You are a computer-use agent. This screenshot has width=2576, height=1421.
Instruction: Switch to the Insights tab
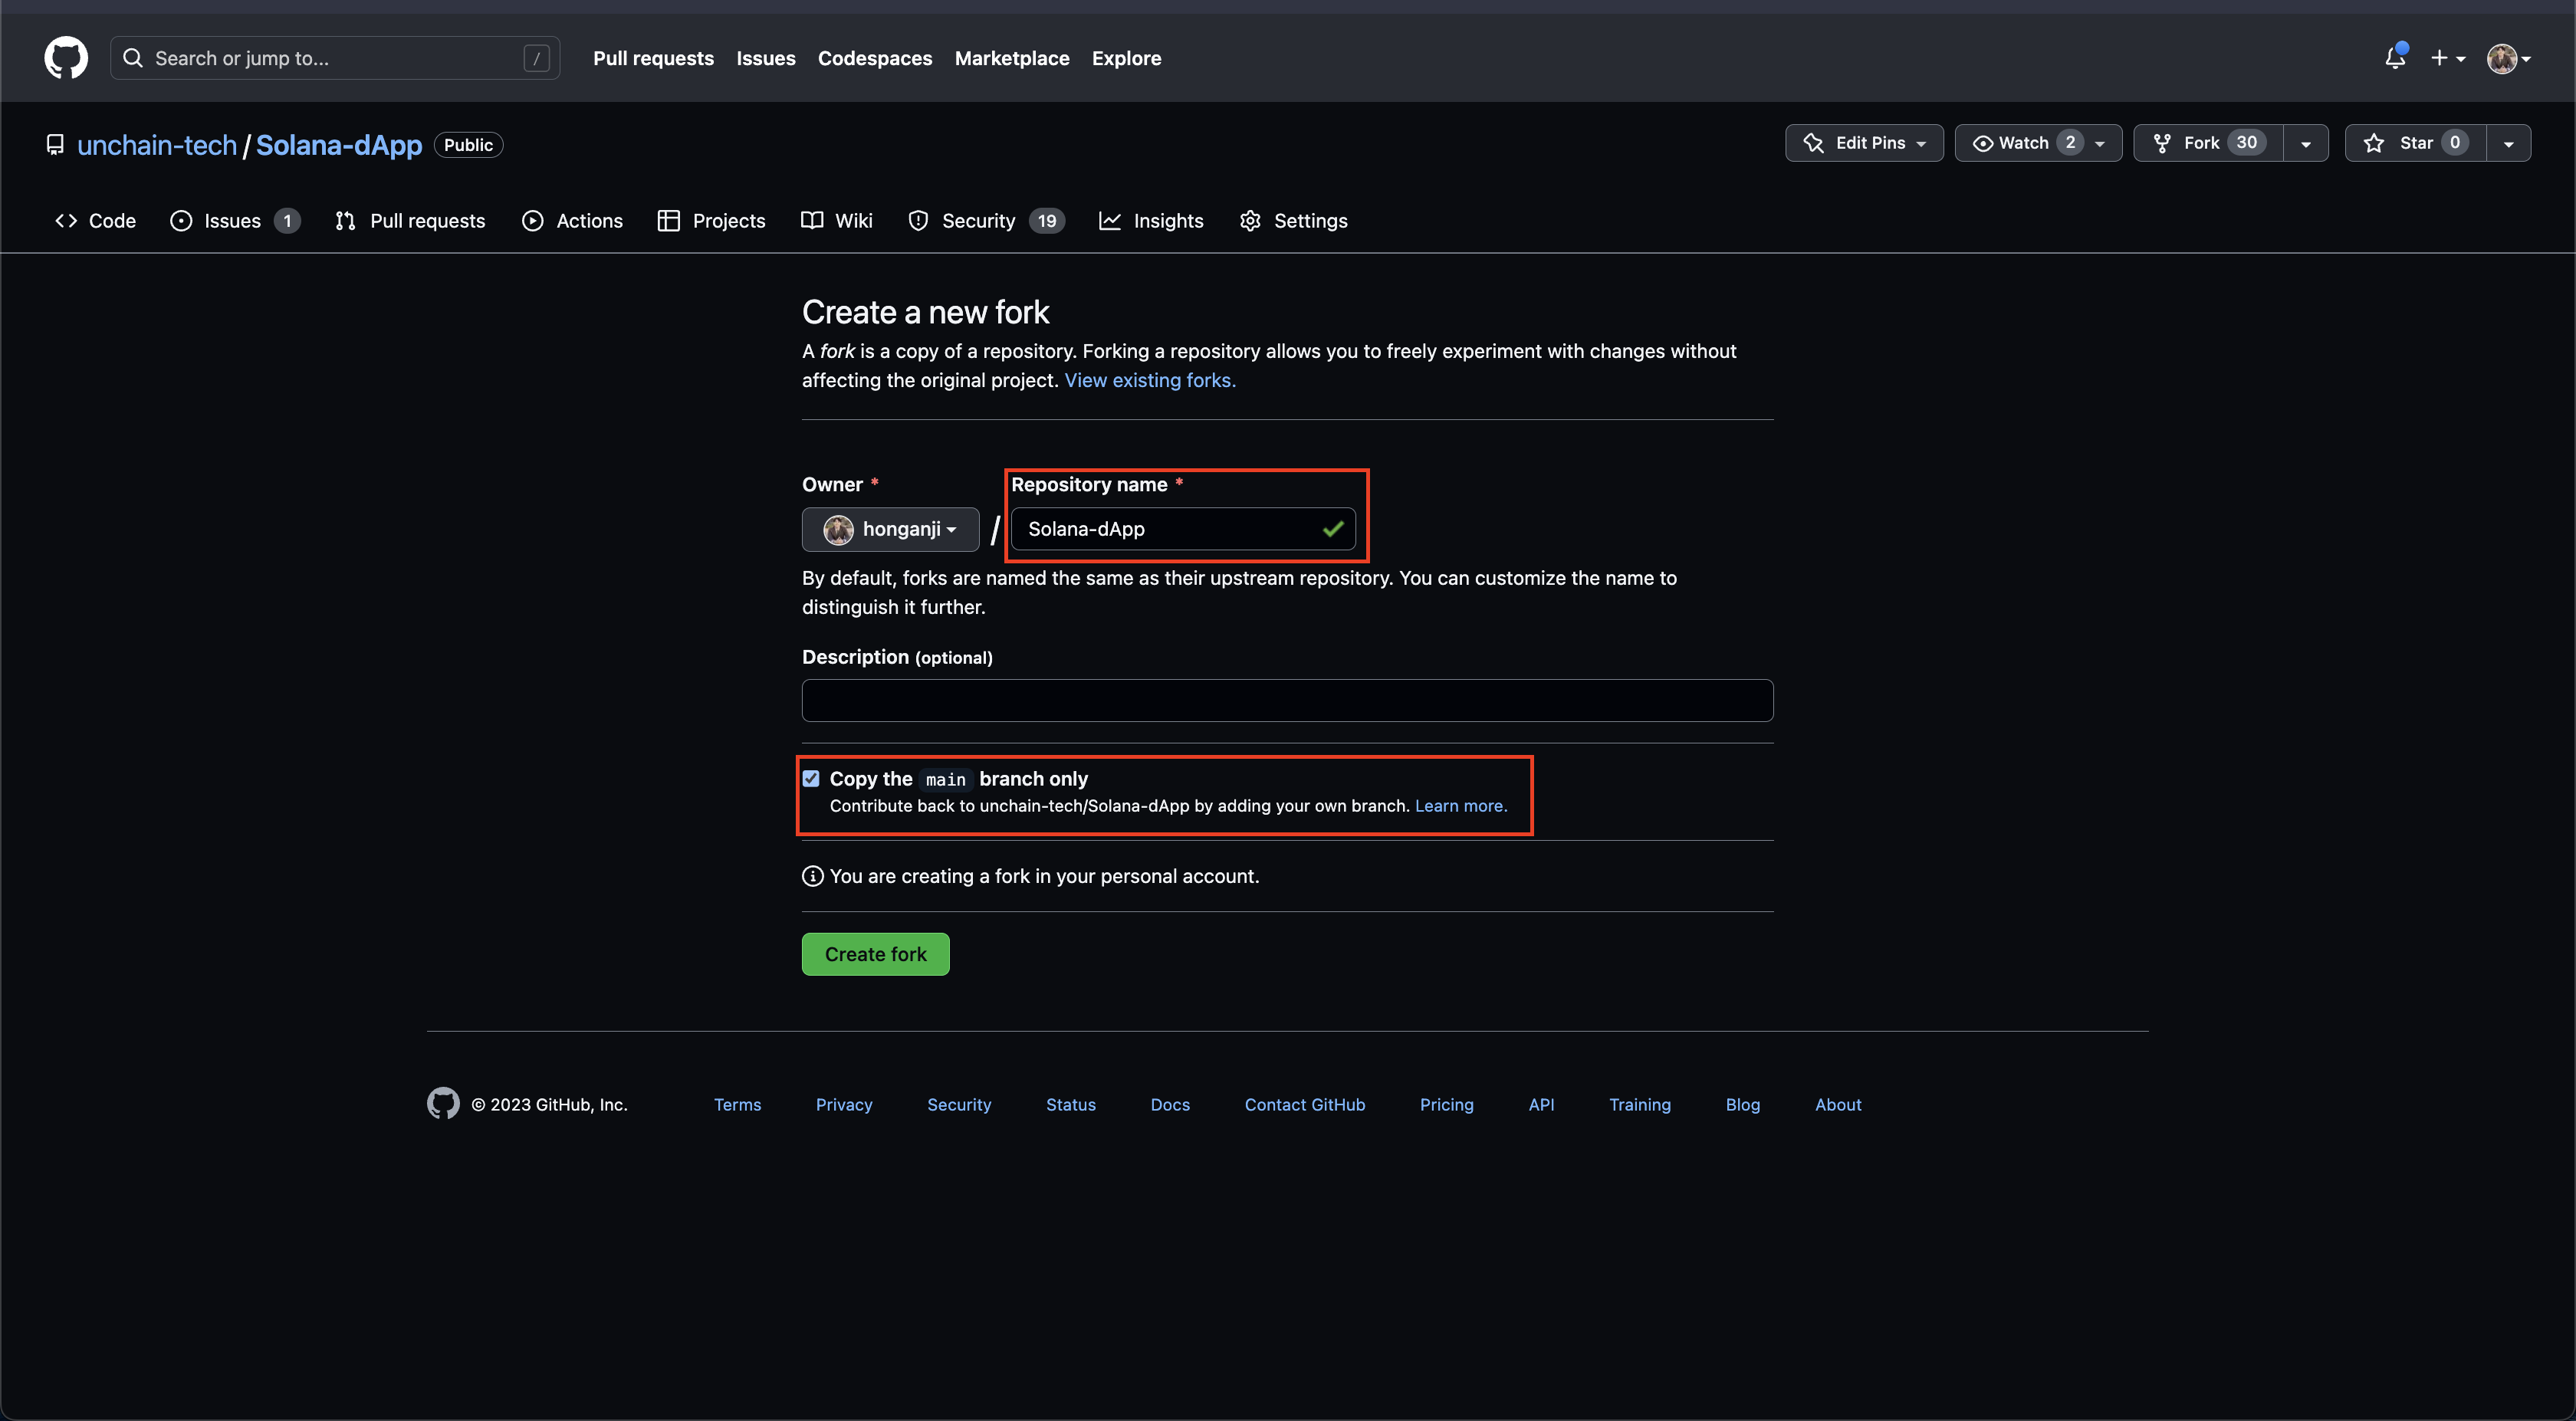pos(1151,221)
